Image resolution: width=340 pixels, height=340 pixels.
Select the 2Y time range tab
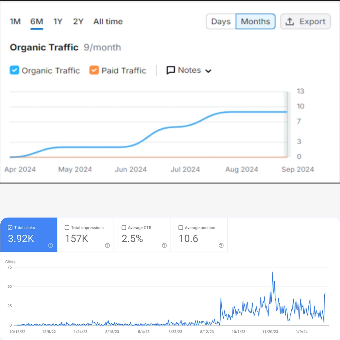pos(78,22)
